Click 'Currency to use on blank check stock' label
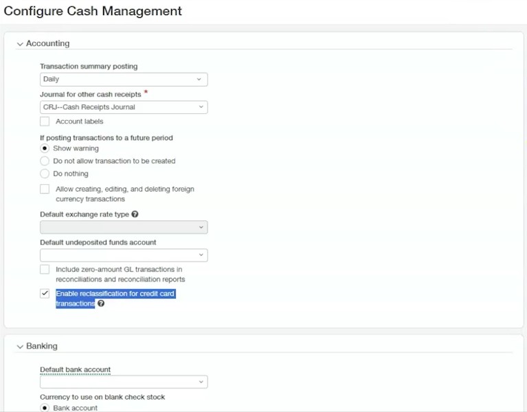 coord(102,397)
